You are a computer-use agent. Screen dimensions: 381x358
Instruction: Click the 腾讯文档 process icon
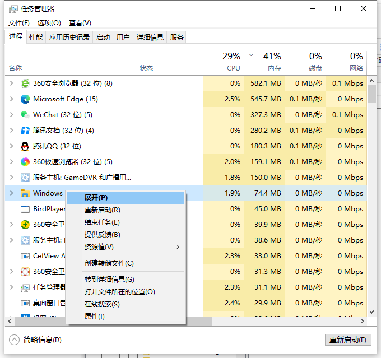(25, 131)
